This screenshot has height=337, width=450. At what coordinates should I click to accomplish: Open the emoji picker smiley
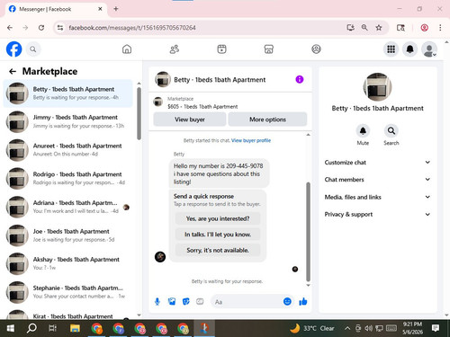[287, 302]
